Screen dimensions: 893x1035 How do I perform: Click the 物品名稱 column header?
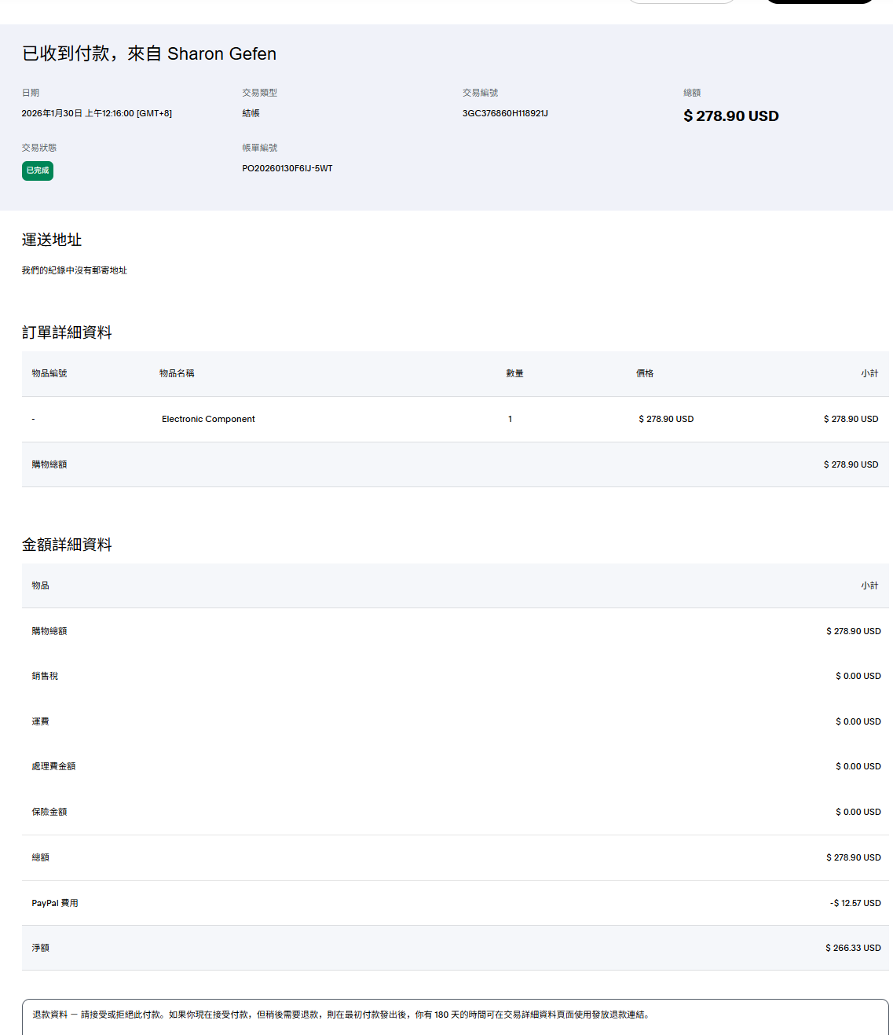[177, 373]
